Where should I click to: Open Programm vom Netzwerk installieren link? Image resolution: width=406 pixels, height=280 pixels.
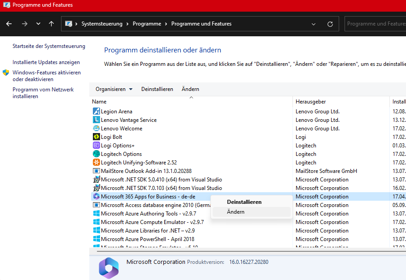pos(43,93)
